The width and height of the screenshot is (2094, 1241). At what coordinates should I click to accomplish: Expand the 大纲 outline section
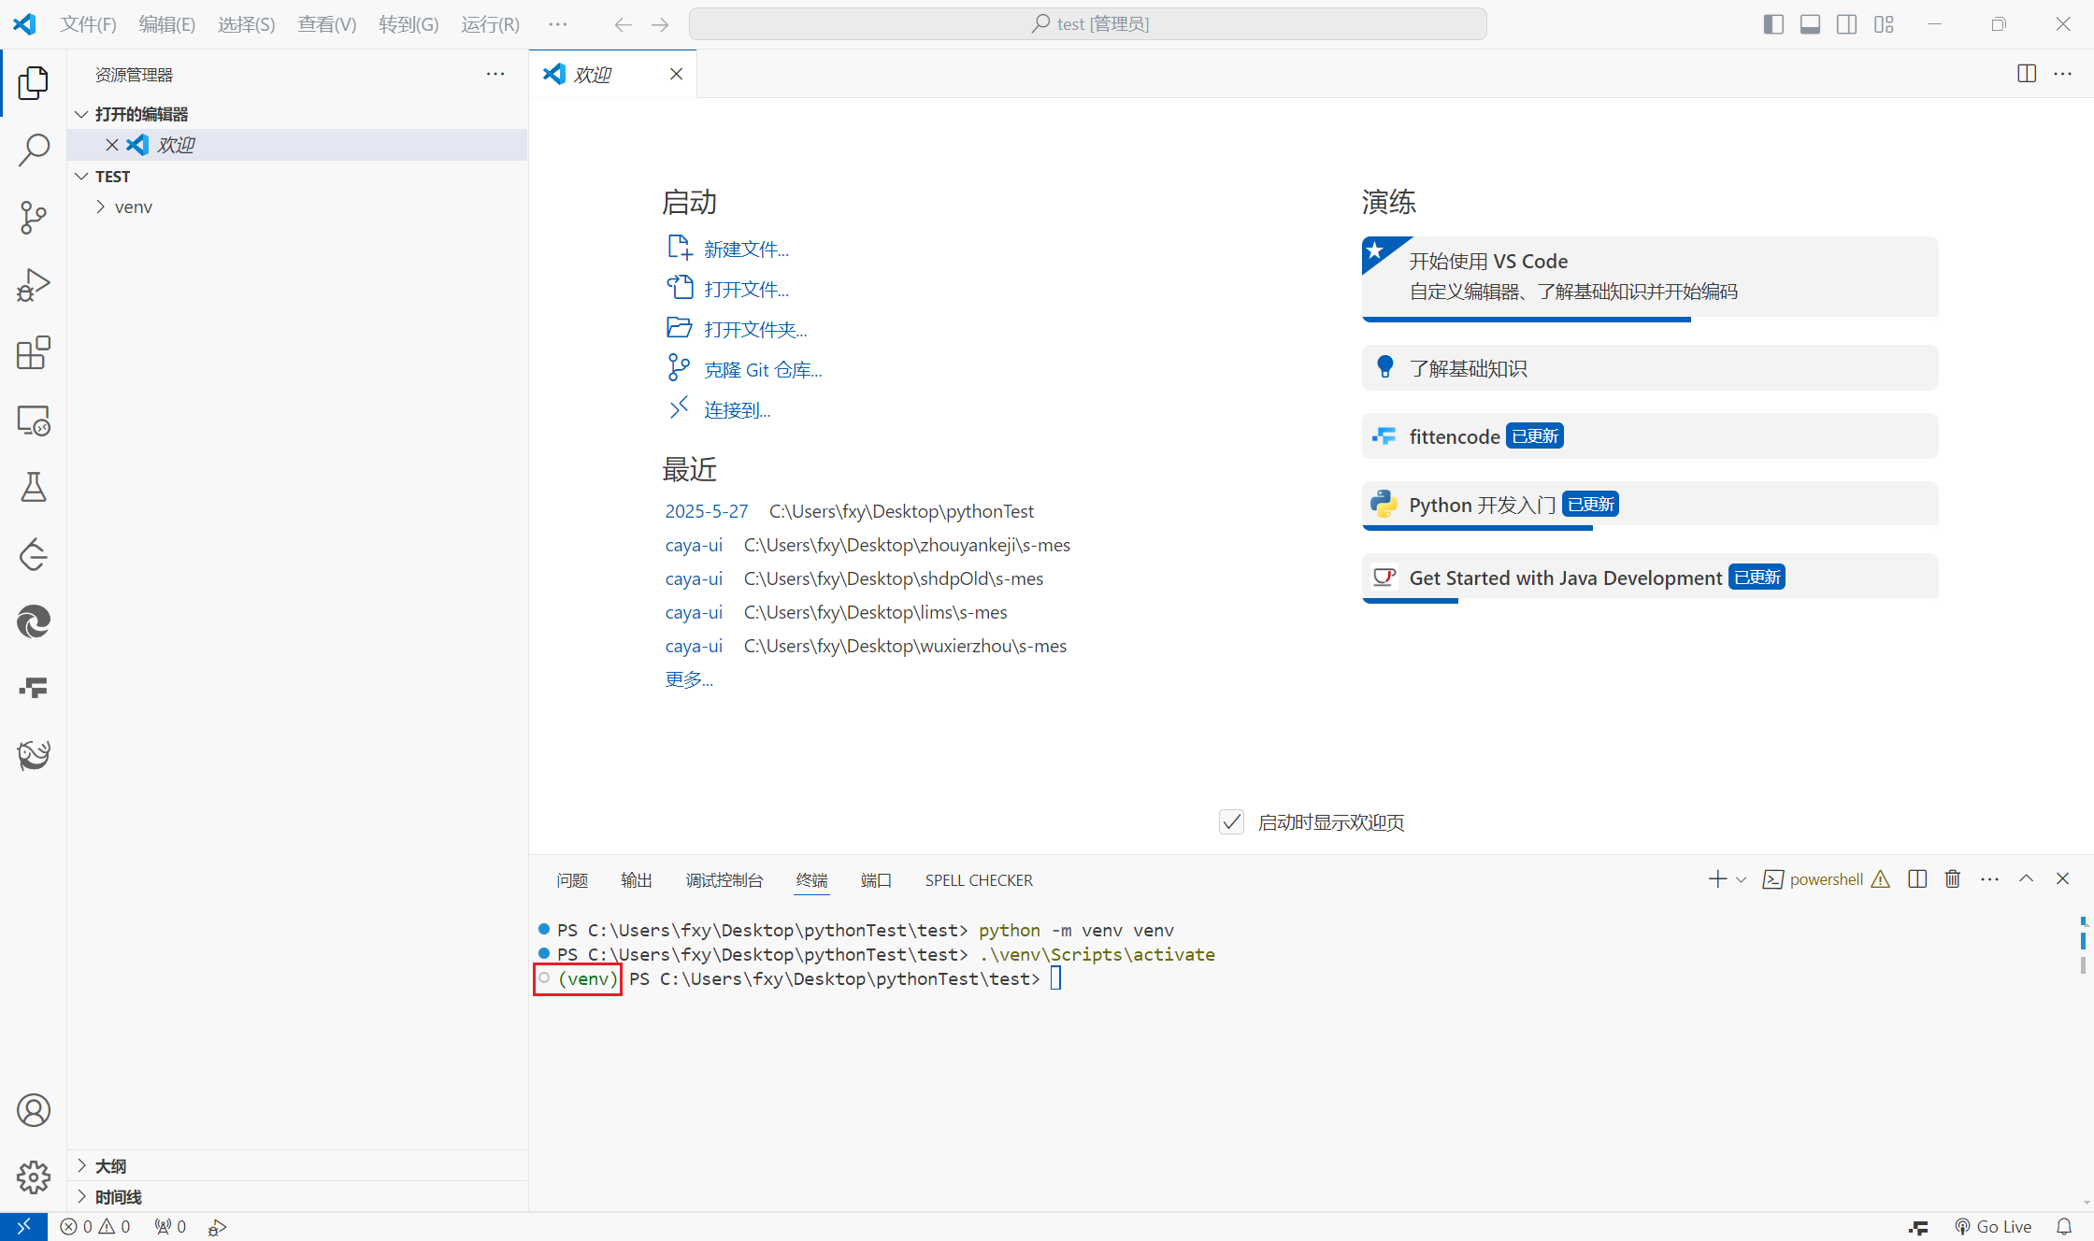(x=110, y=1165)
